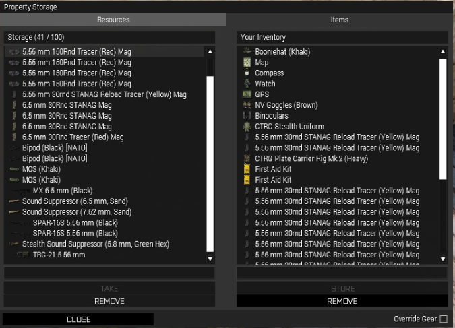The width and height of the screenshot is (455, 328).
Task: Select CTRG Stealth Uniform in inventory
Action: click(x=338, y=127)
